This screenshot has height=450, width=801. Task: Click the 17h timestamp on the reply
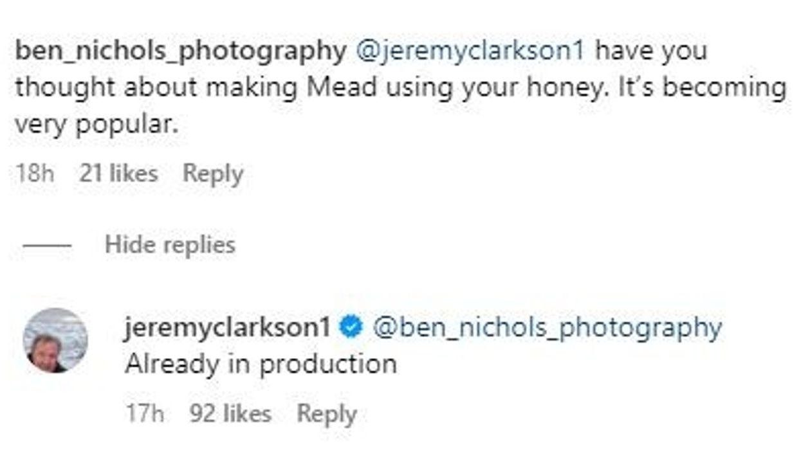[145, 414]
